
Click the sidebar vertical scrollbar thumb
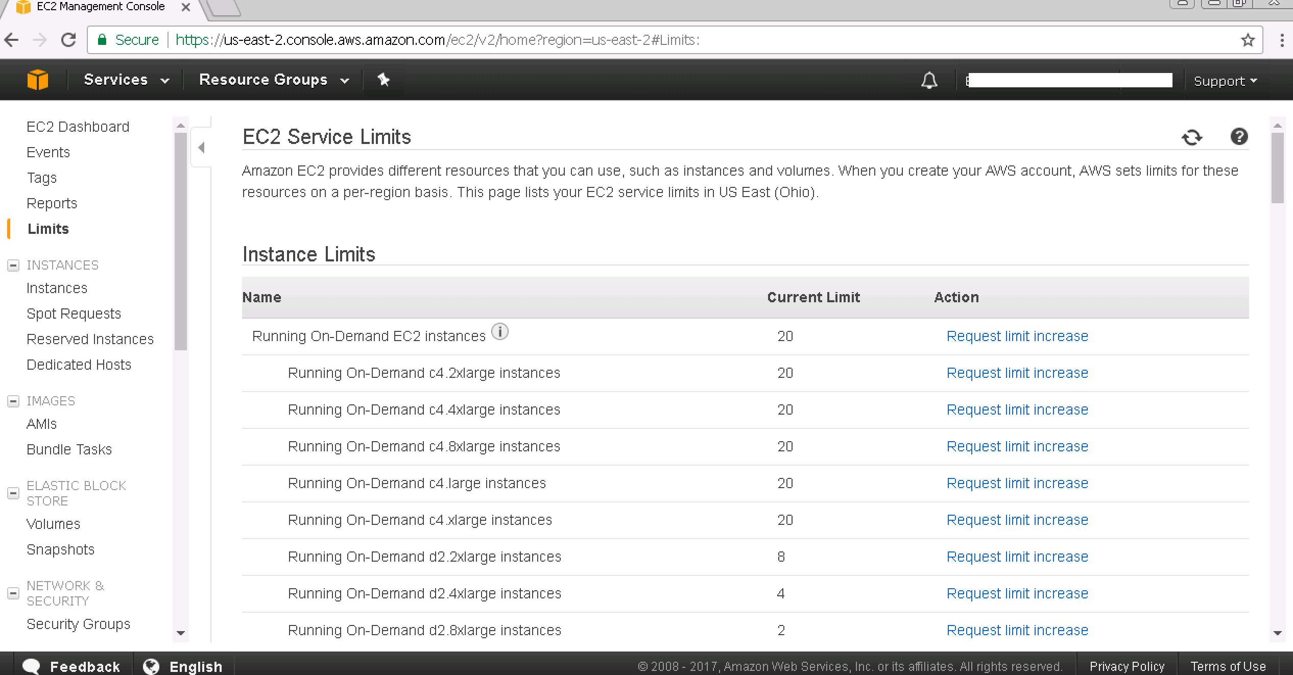point(181,241)
